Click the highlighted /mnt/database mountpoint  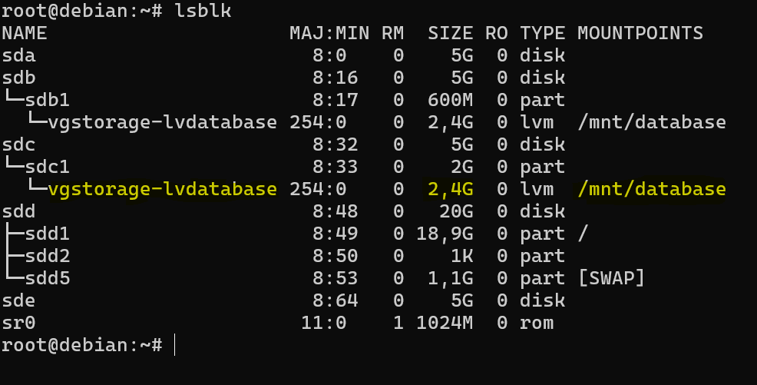pyautogui.click(x=651, y=189)
